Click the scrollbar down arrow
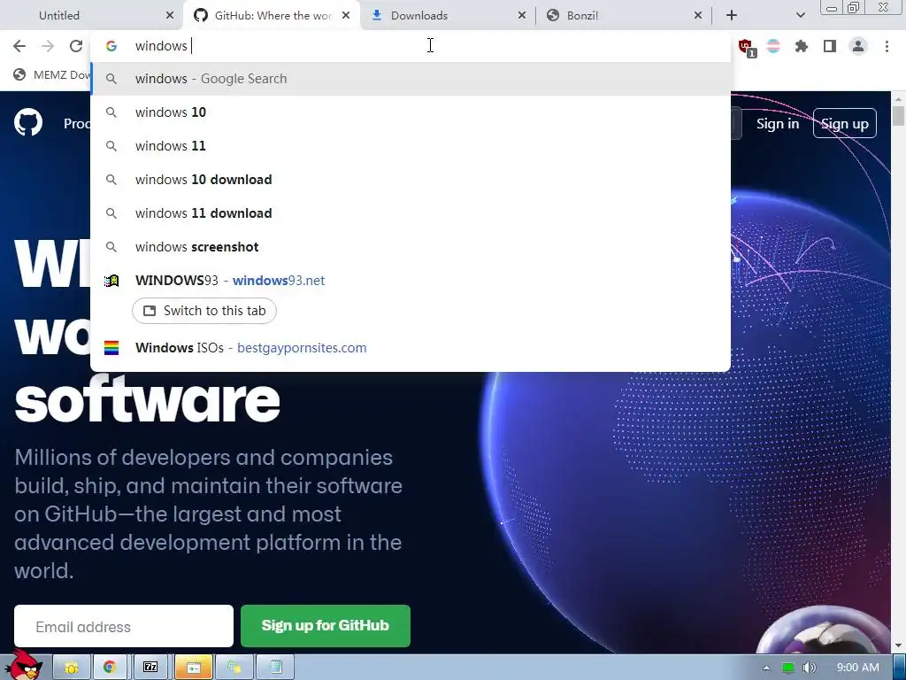This screenshot has height=680, width=906. pyautogui.click(x=899, y=645)
